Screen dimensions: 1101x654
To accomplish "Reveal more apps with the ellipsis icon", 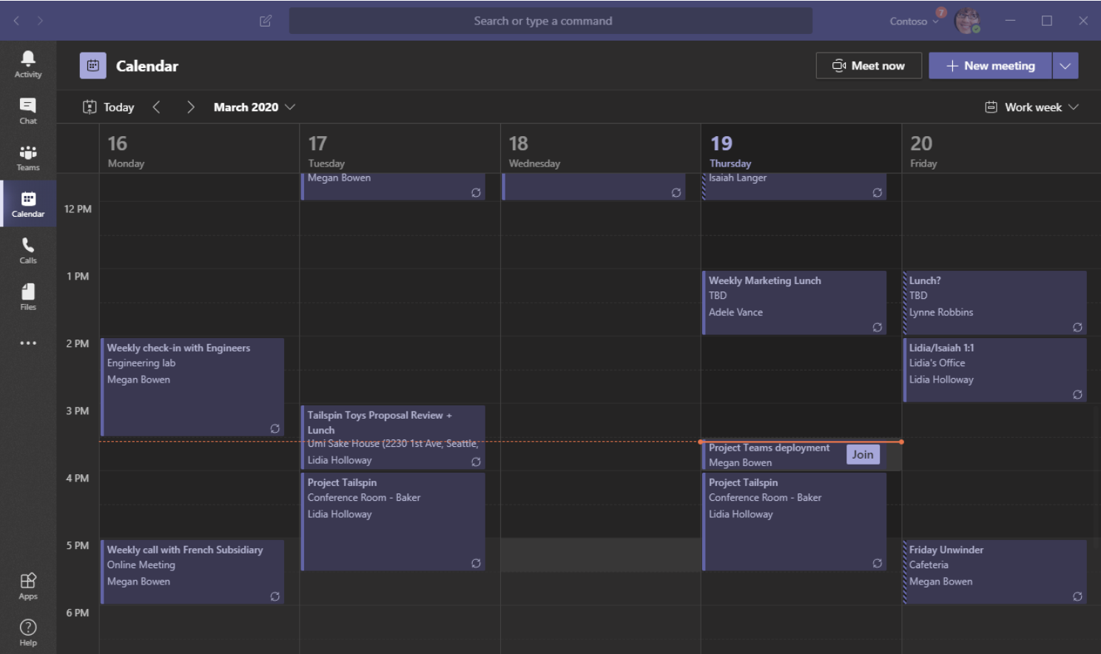I will [x=27, y=342].
